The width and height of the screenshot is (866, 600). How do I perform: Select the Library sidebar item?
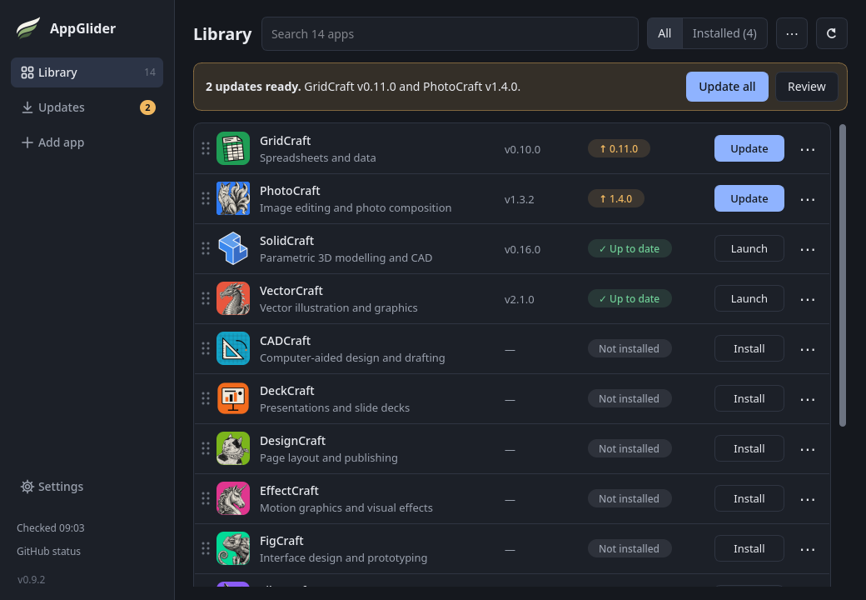click(87, 72)
